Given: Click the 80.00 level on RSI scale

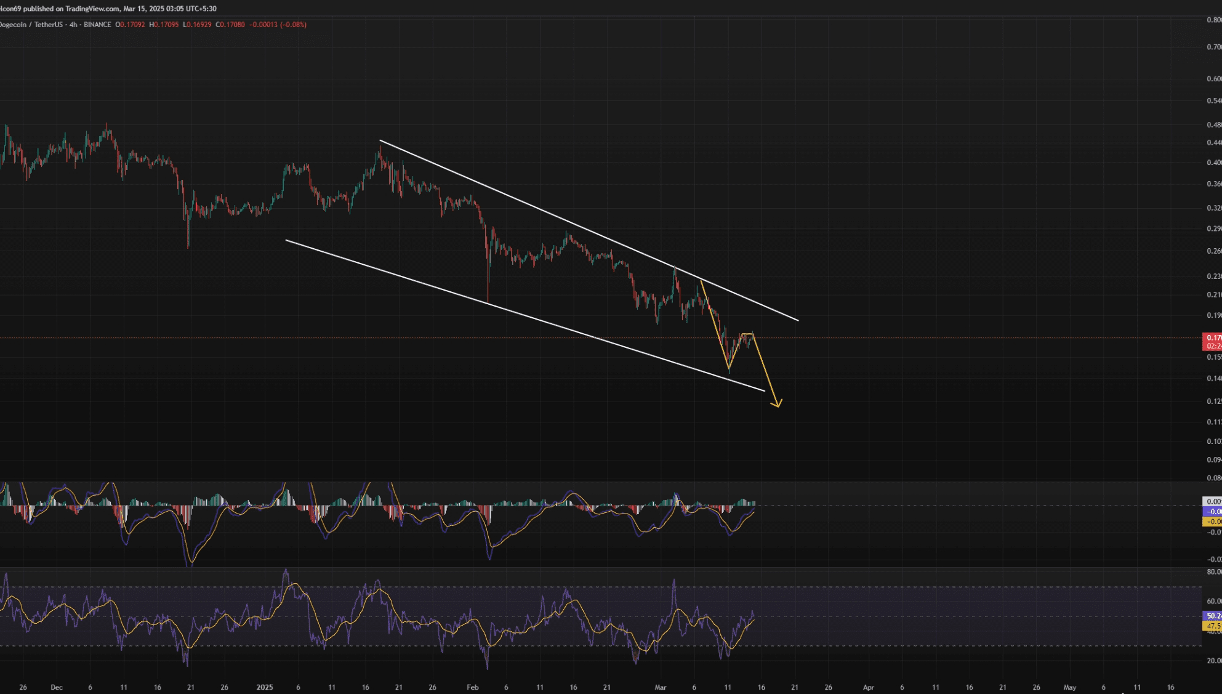Looking at the screenshot, I should pos(1214,572).
